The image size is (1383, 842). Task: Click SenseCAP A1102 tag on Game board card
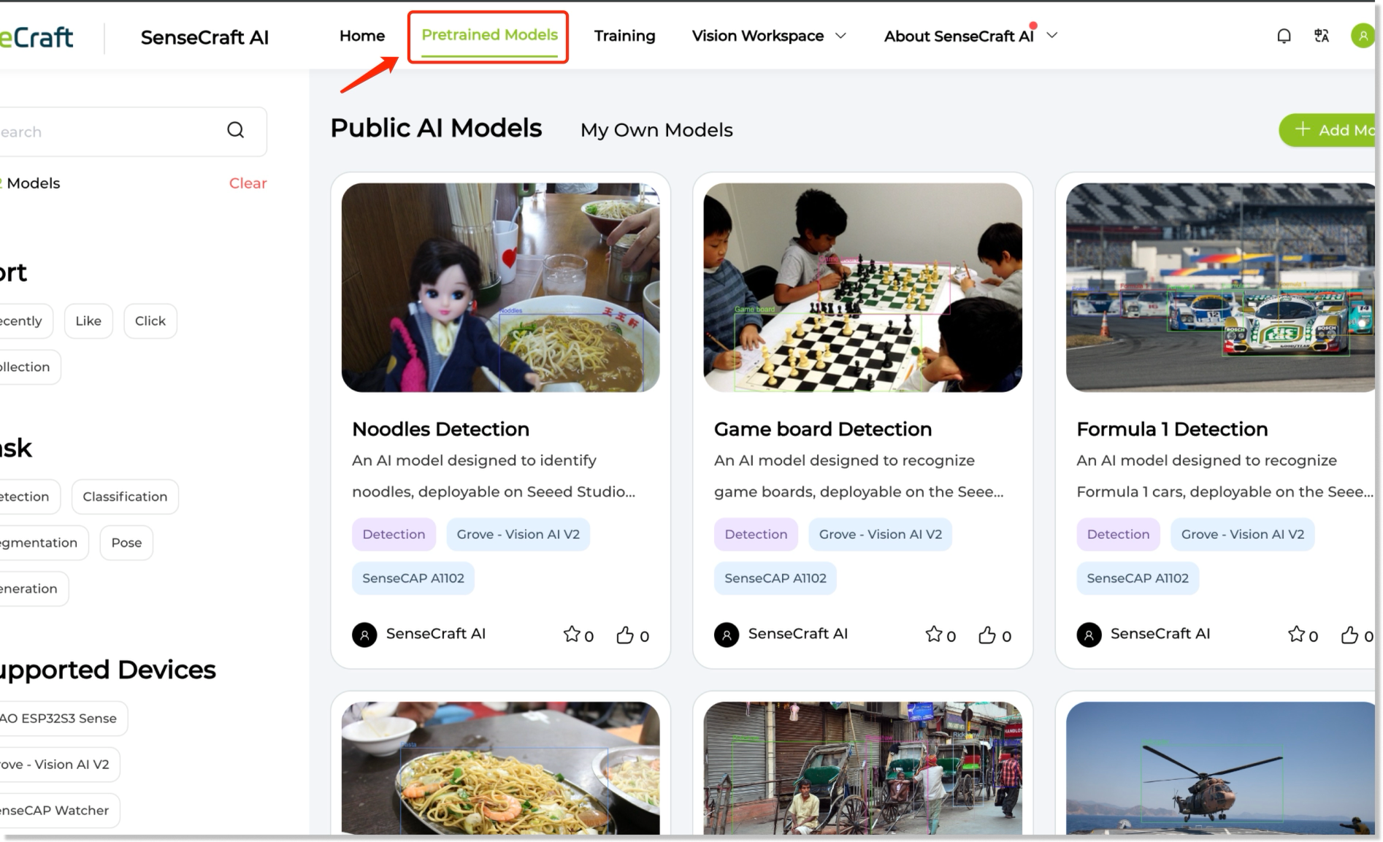tap(775, 578)
